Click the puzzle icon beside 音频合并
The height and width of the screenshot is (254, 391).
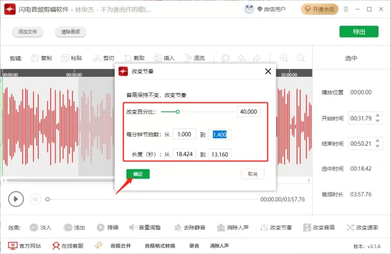pyautogui.click(x=99, y=246)
